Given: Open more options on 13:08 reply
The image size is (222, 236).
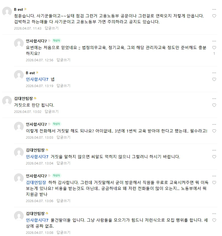Looking at the screenshot, I should (214, 214).
